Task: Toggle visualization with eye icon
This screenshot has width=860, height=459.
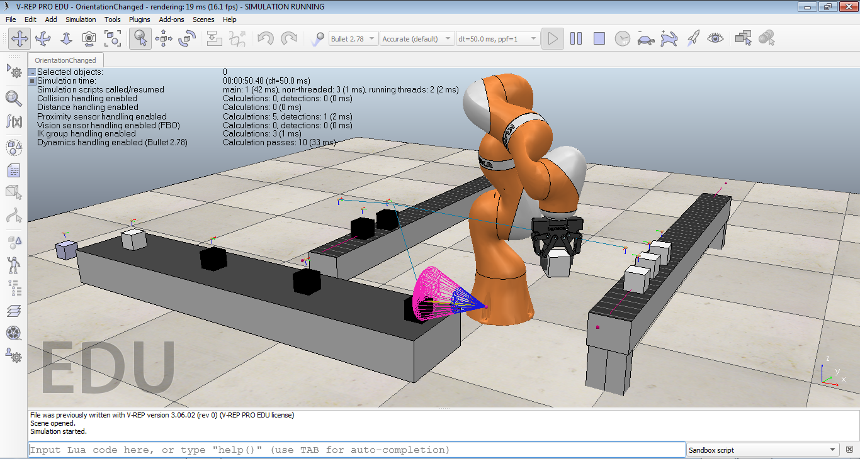Action: 716,38
